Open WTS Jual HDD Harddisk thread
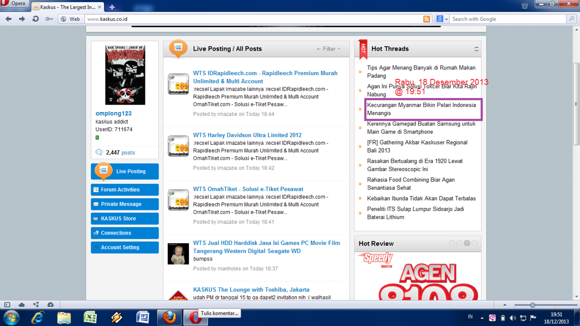 pyautogui.click(x=266, y=247)
